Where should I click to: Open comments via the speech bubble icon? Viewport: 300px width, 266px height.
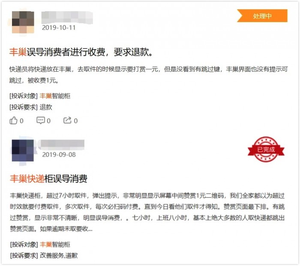41,120
